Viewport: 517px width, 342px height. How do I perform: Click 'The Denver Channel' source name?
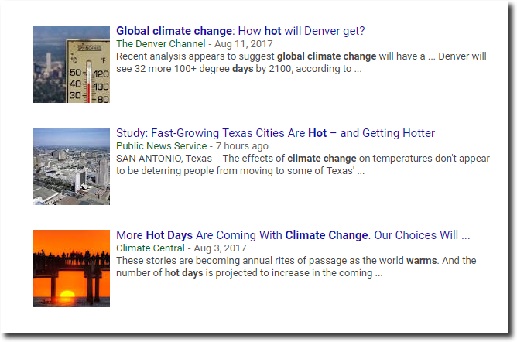pos(161,44)
